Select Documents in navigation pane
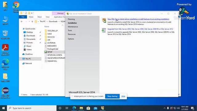This screenshot has width=197, height=111. coord(31,39)
